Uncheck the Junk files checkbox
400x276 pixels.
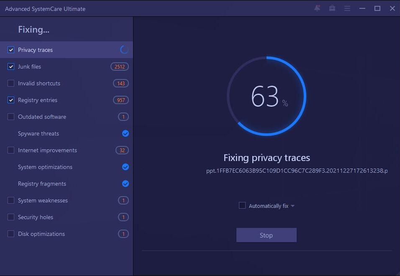pos(11,66)
